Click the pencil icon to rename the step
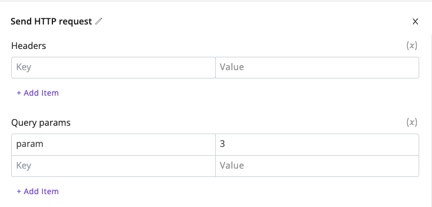432x207 pixels. (x=99, y=22)
